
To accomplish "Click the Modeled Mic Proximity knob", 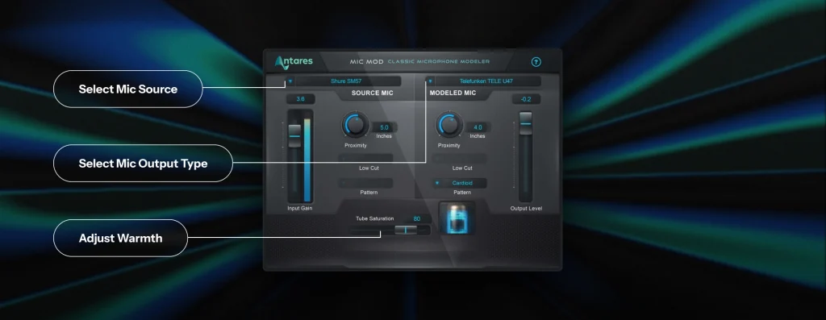I will [x=448, y=125].
